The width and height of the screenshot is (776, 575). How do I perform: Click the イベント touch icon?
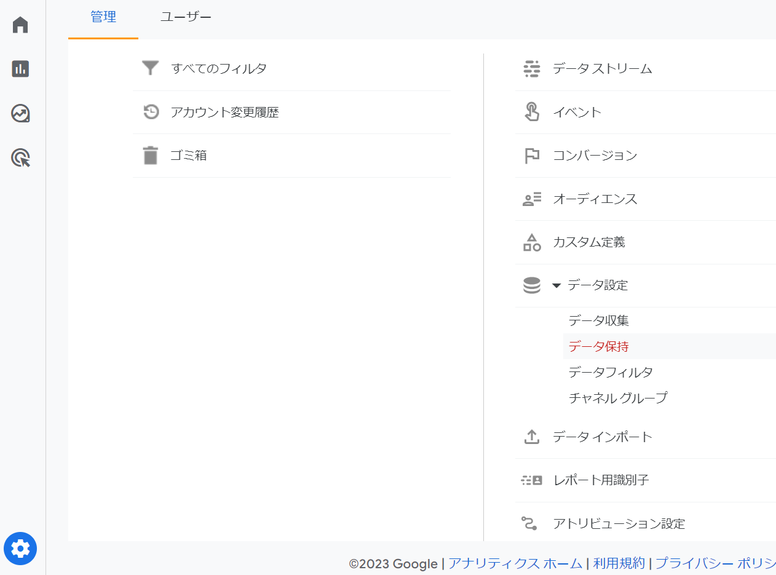coord(531,112)
